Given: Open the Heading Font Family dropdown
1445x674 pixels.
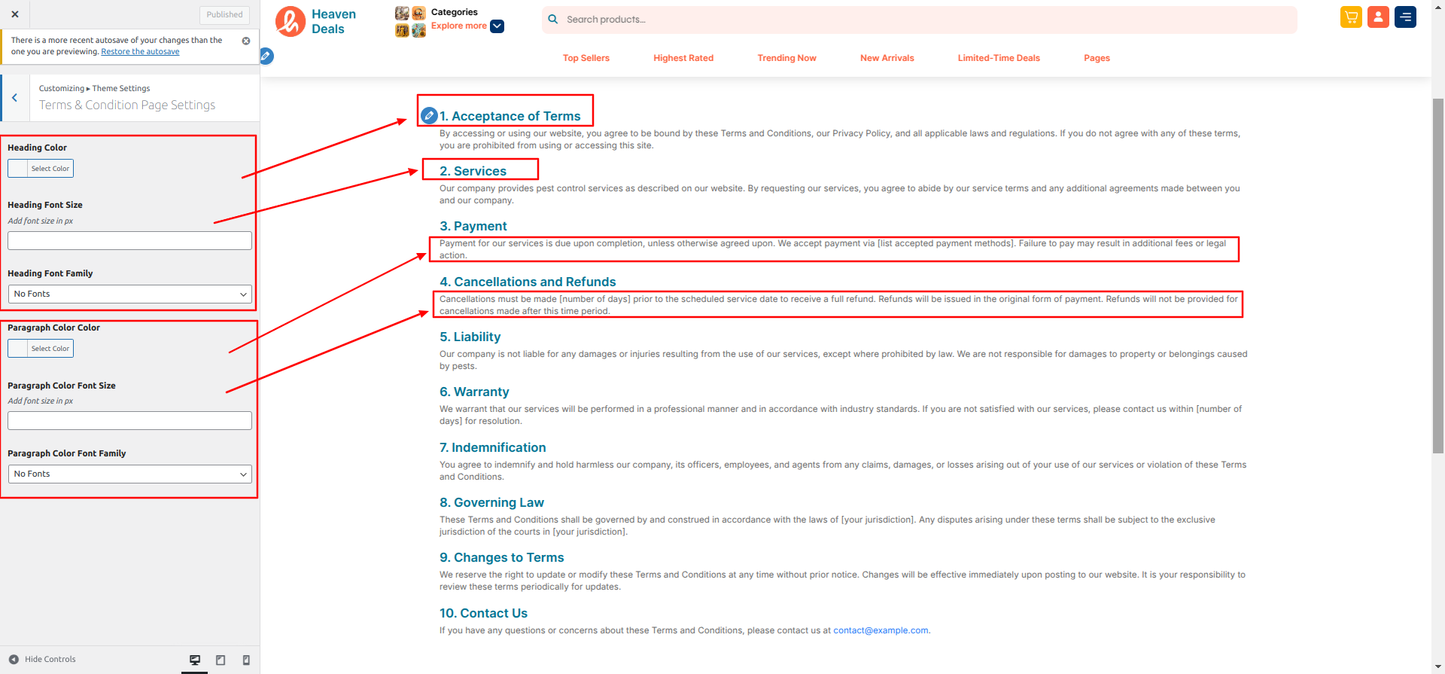Looking at the screenshot, I should [x=129, y=294].
